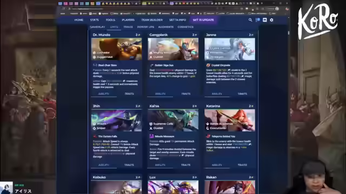
Task: Select Gangplank's Traits tab
Action: click(186, 94)
